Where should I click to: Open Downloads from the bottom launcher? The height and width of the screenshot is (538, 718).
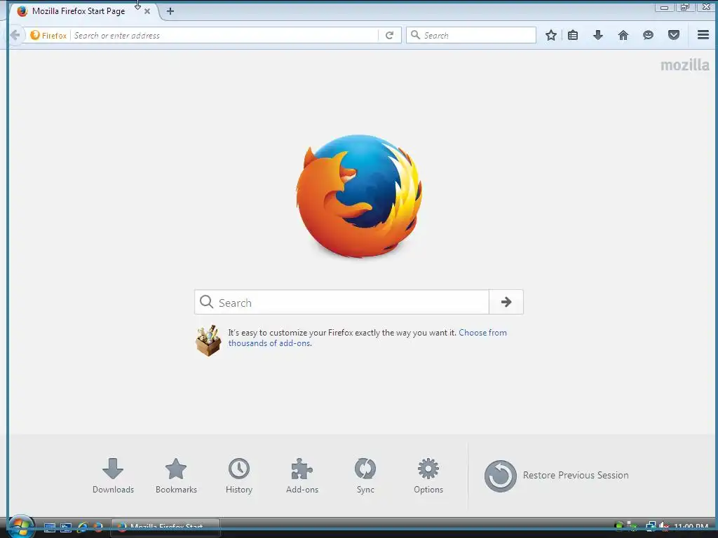[113, 476]
